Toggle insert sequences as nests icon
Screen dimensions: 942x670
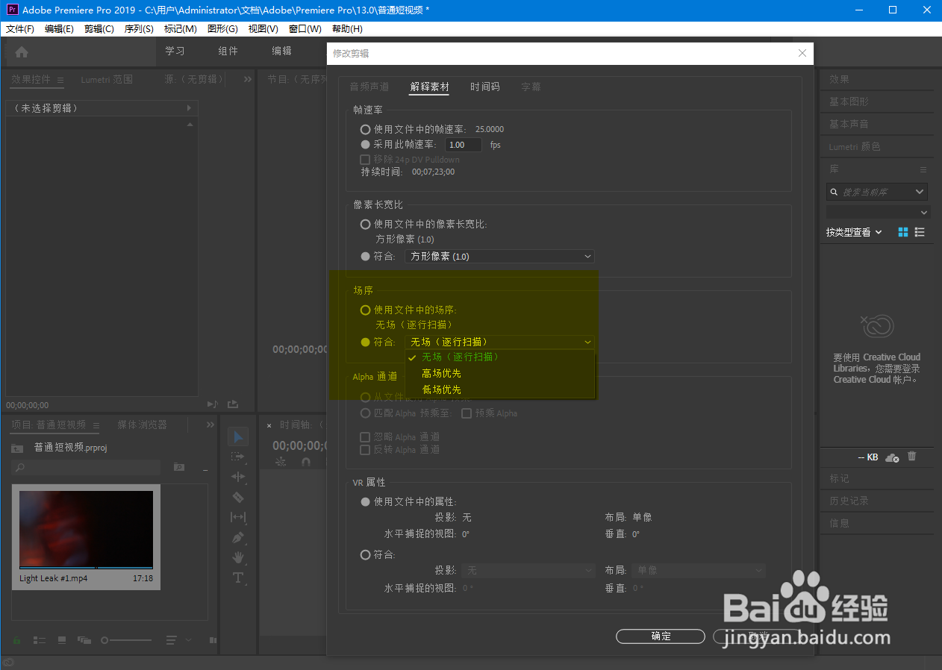pyautogui.click(x=280, y=462)
